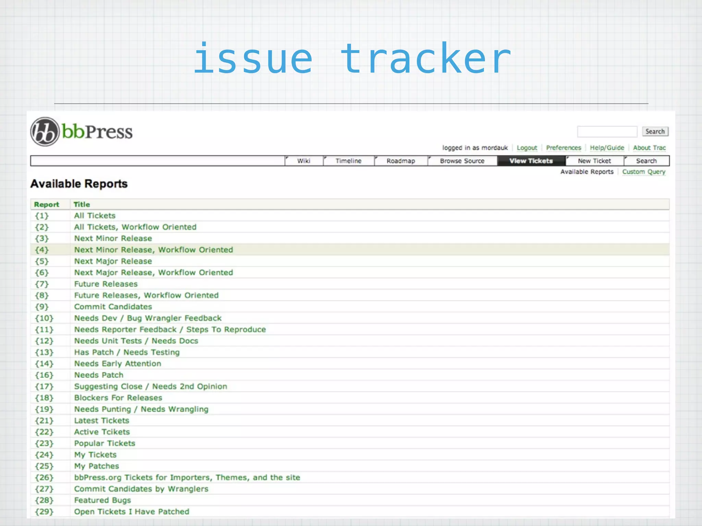Click report number {4}
Viewport: 702px width, 526px height.
42,250
